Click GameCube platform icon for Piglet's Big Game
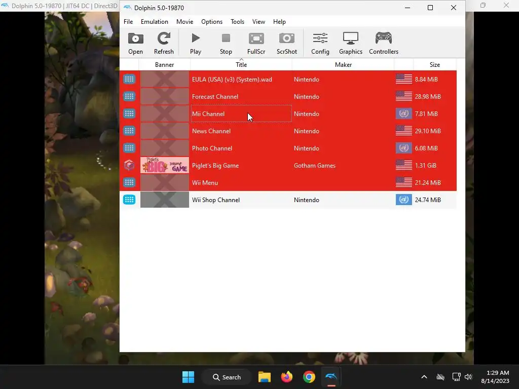Viewport: 519px width, 389px height. tap(129, 165)
